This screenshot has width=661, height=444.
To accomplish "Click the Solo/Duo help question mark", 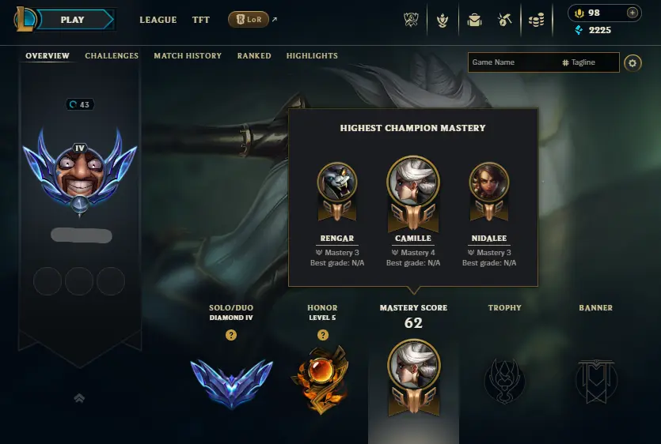I will tap(231, 335).
